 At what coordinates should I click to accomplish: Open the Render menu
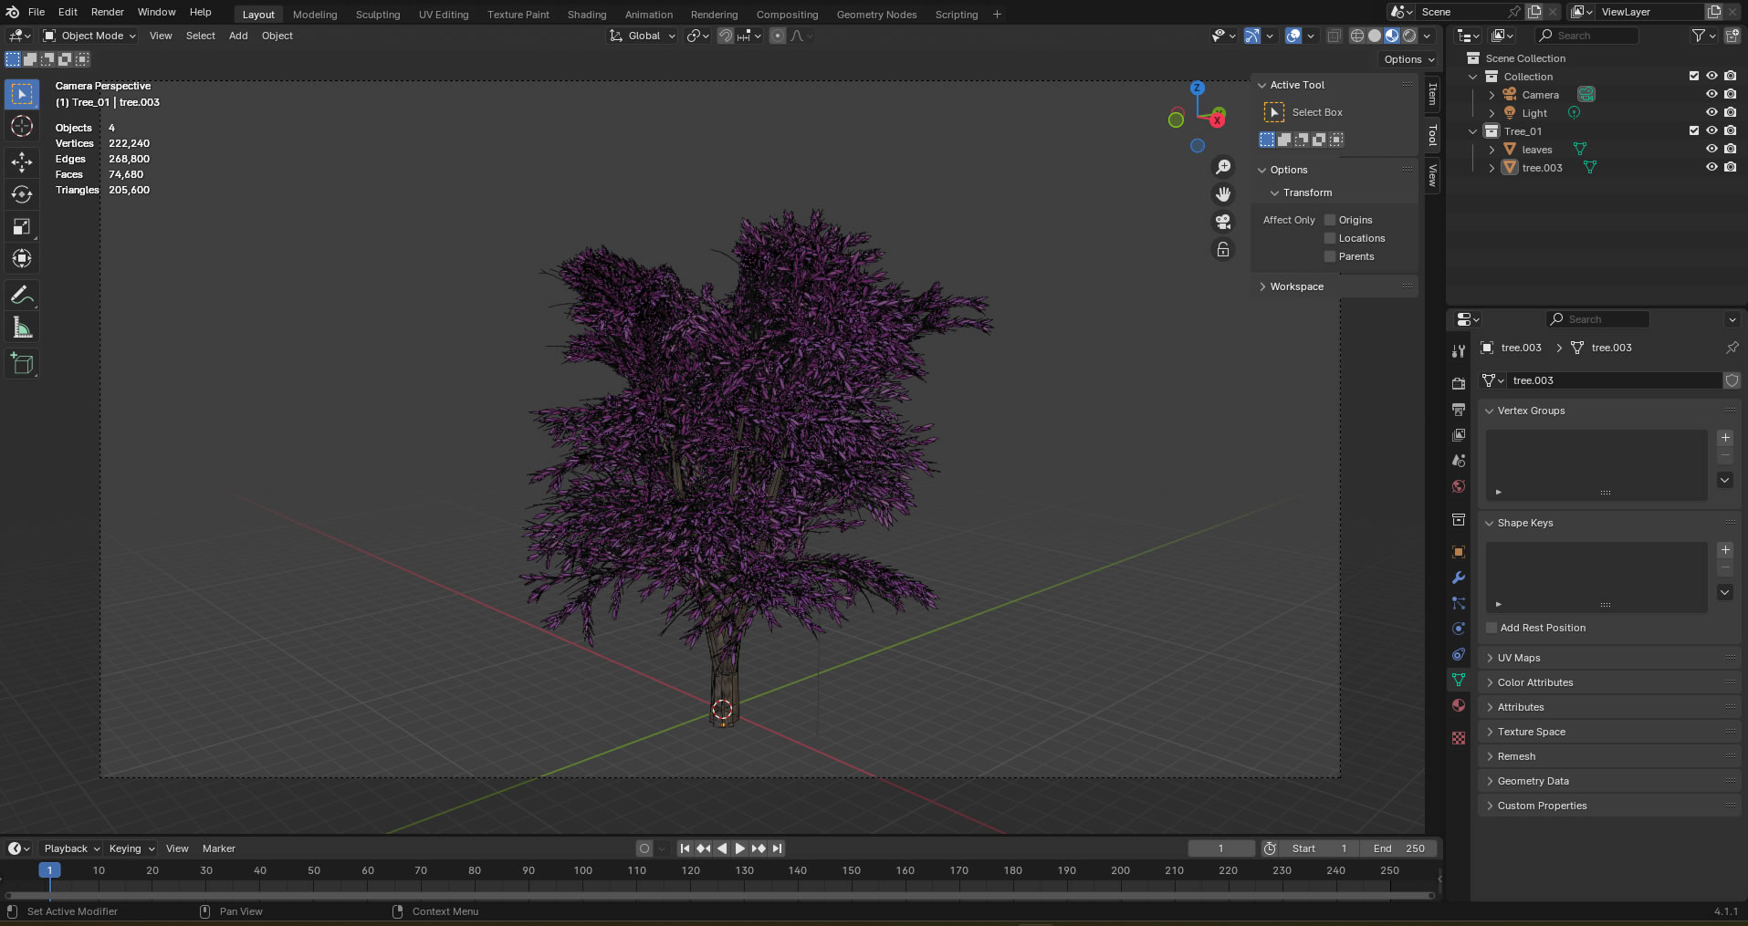click(108, 12)
